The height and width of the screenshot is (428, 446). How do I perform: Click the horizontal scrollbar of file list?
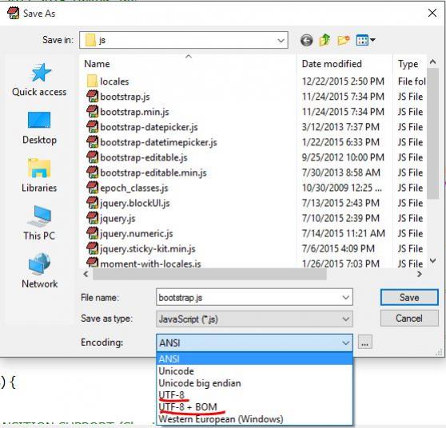coord(209,274)
